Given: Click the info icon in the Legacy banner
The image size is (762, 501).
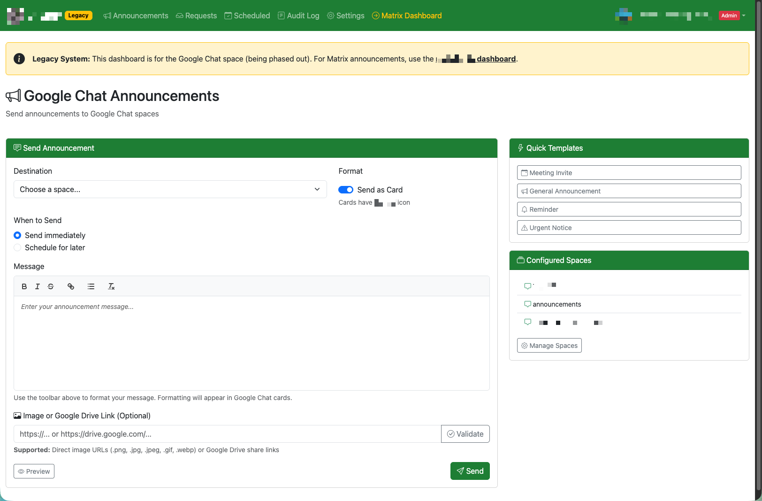Looking at the screenshot, I should [19, 59].
